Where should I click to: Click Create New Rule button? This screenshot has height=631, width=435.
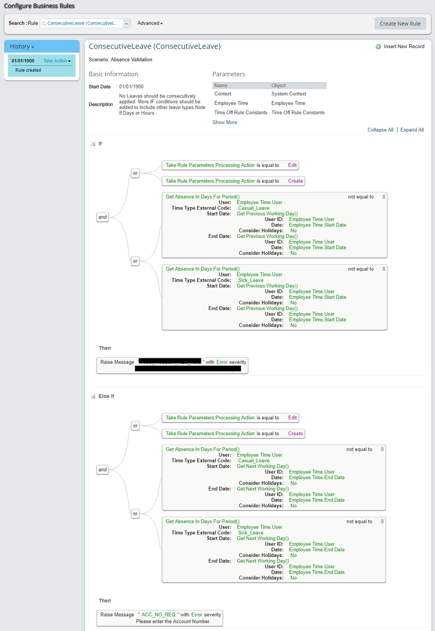(x=400, y=23)
